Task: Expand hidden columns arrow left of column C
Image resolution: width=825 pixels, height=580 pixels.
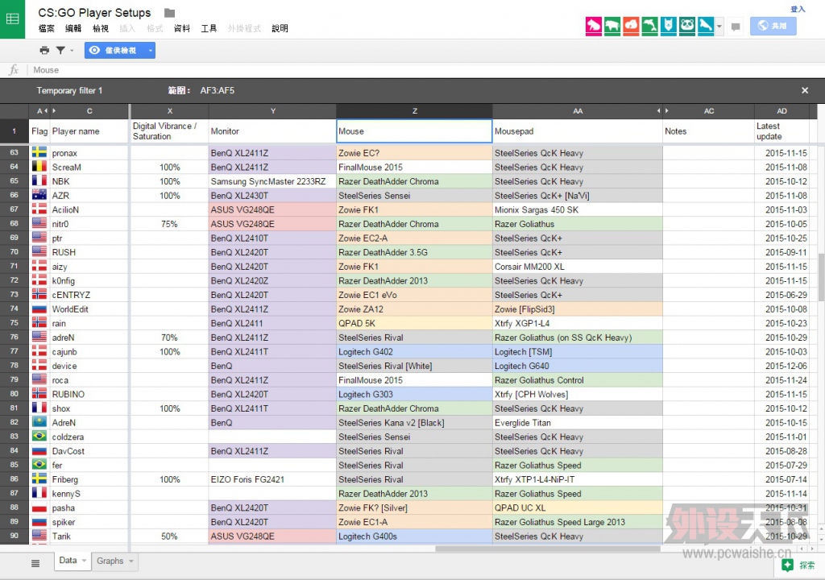Action: (x=54, y=111)
